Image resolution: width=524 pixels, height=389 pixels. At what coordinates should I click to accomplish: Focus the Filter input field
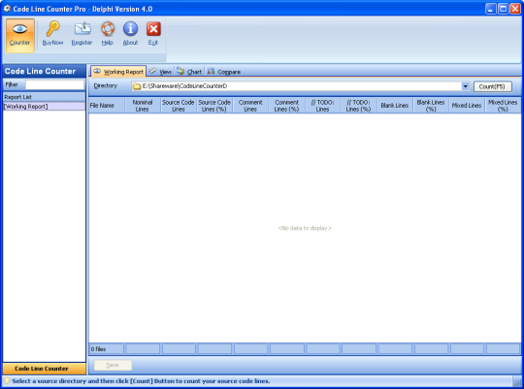54,85
